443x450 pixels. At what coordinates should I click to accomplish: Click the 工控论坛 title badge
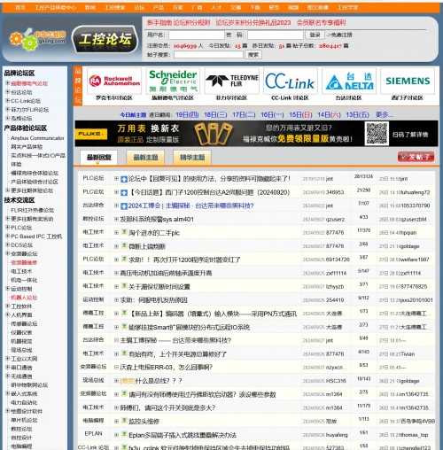click(105, 39)
